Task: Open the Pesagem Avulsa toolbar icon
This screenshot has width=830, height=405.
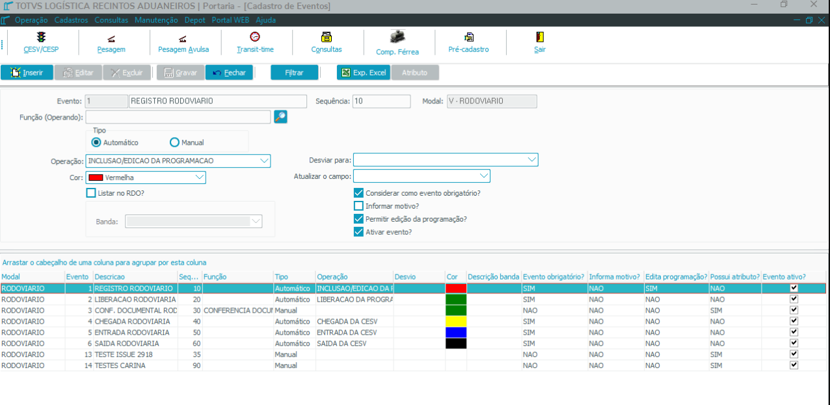Action: click(x=183, y=38)
